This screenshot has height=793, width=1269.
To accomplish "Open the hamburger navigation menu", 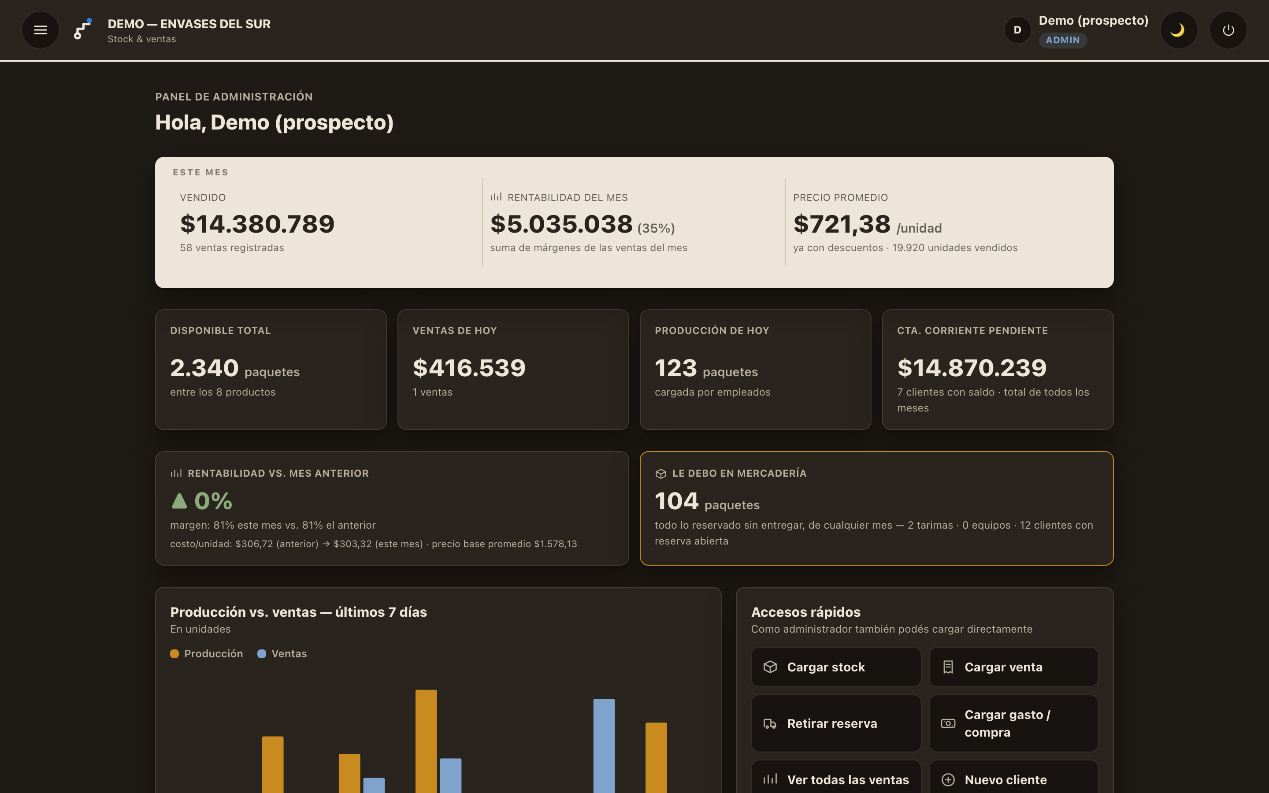I will [x=41, y=30].
